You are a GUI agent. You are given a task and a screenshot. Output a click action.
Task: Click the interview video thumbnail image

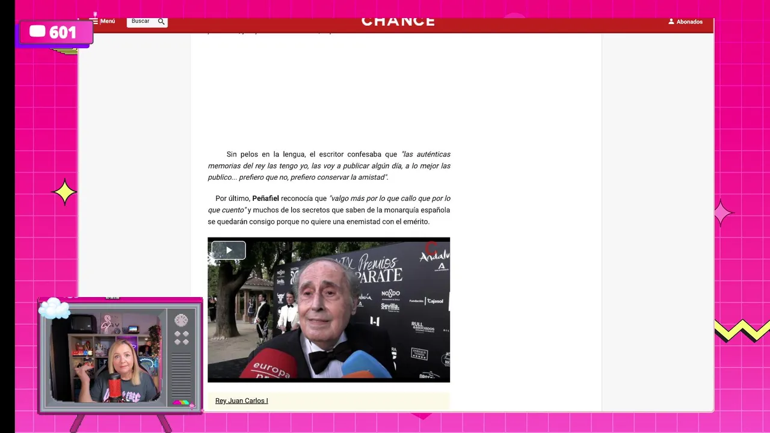coord(328,310)
